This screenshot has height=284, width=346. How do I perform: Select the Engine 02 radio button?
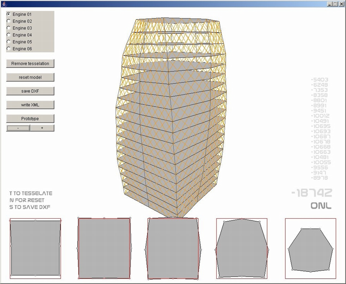pyautogui.click(x=9, y=21)
